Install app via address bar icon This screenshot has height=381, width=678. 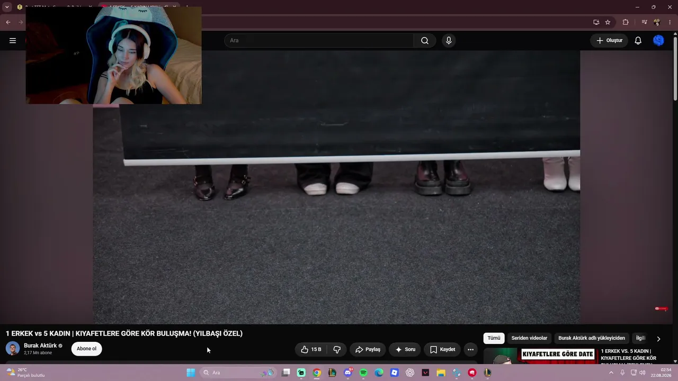coord(596,22)
